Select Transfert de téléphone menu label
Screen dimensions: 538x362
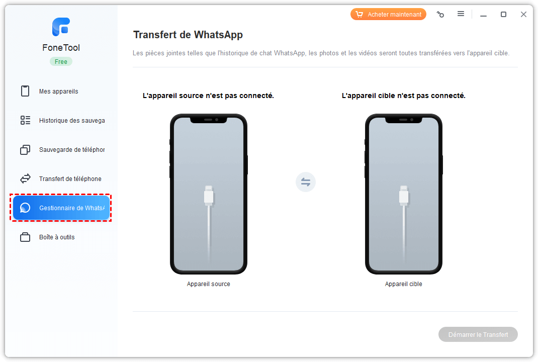tap(70, 179)
